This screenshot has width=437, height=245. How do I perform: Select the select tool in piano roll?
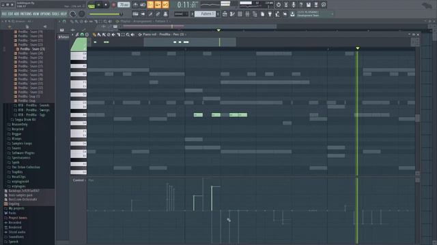coord(123,35)
